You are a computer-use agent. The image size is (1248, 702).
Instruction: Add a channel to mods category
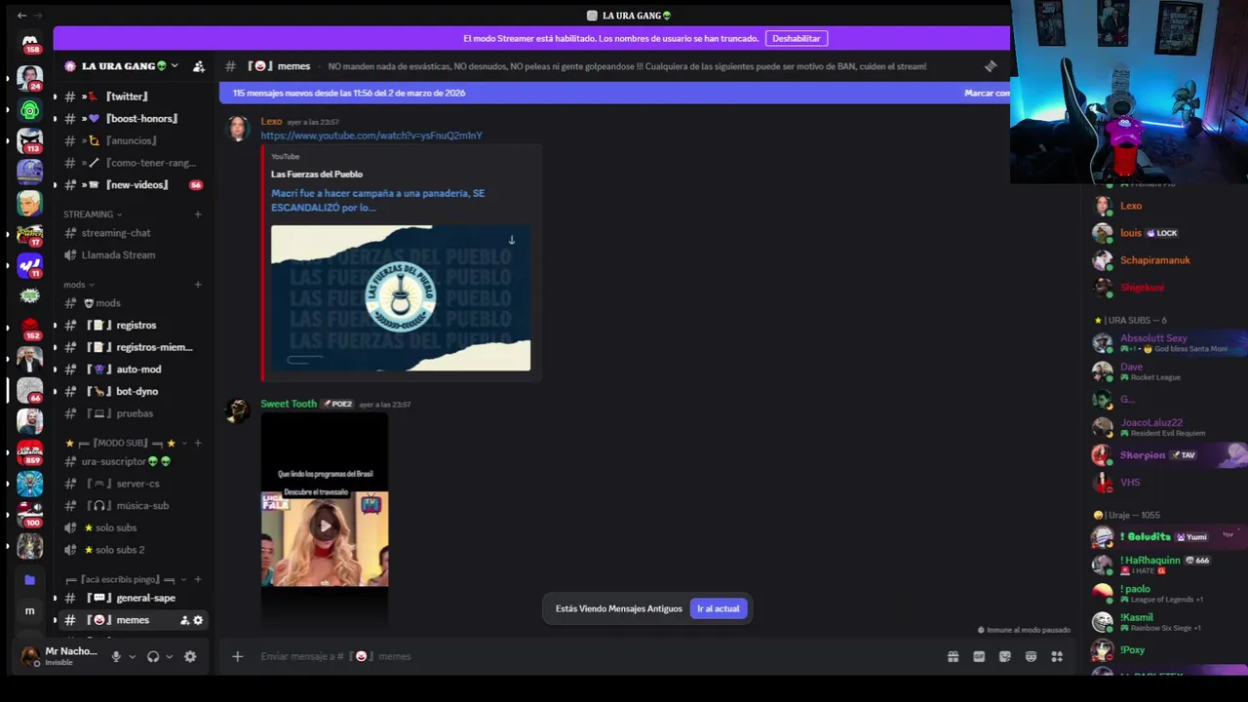tap(198, 285)
